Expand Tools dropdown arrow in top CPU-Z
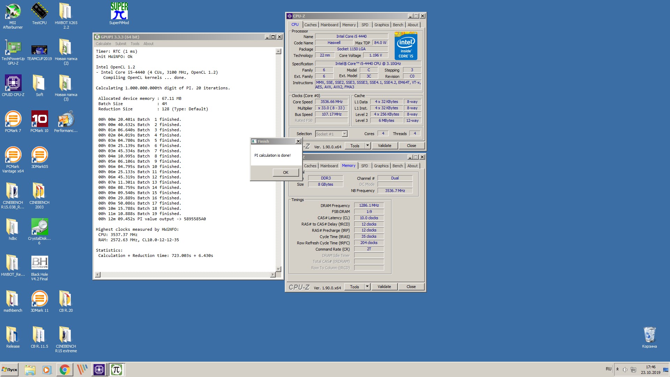Image resolution: width=670 pixels, height=377 pixels. [x=367, y=146]
